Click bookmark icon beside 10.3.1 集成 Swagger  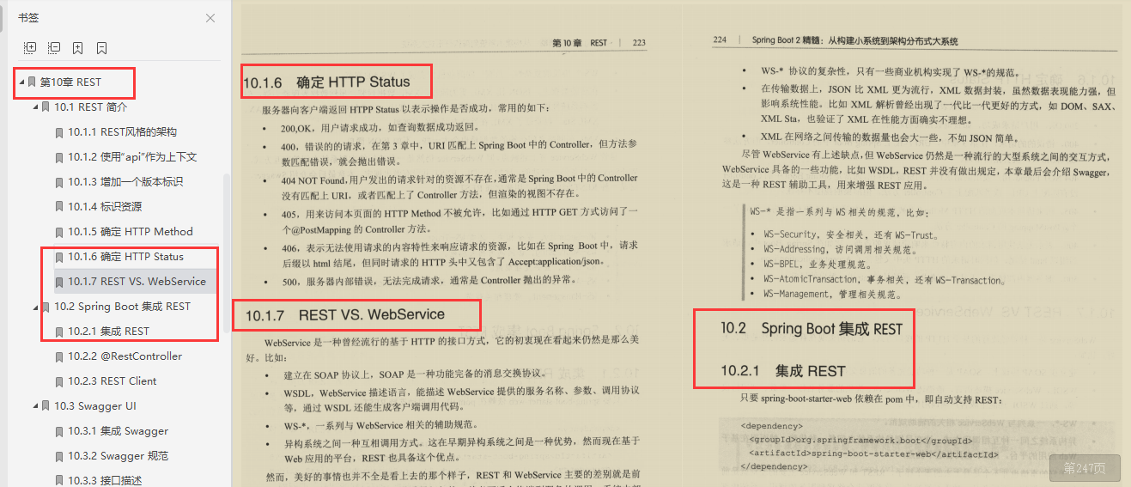59,431
